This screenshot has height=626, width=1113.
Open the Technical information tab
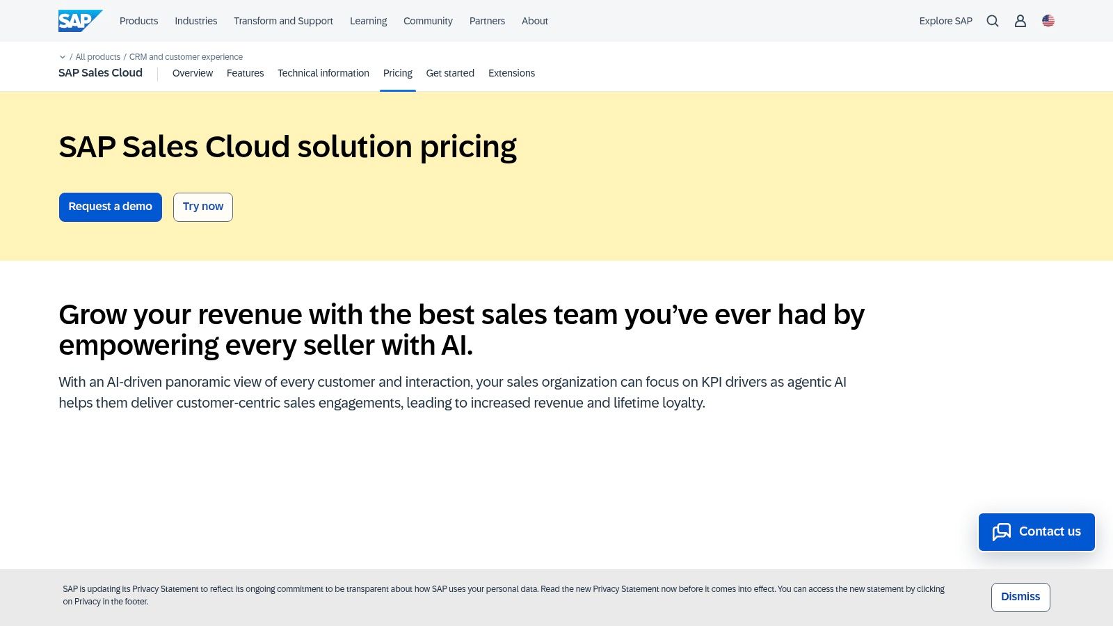point(323,73)
